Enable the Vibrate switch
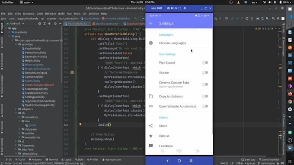The width and height of the screenshot is (294, 165). point(205,72)
